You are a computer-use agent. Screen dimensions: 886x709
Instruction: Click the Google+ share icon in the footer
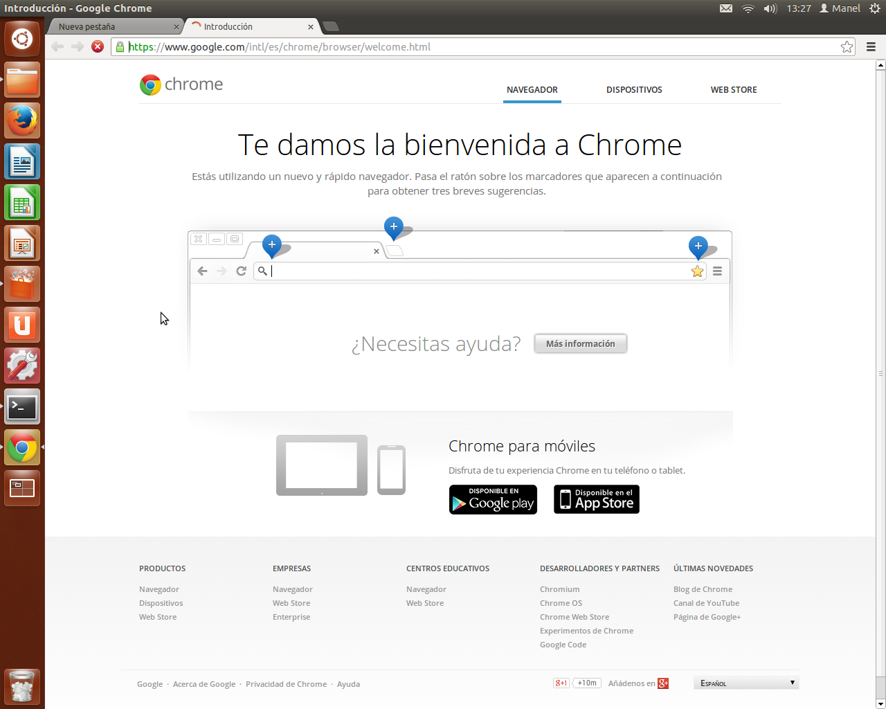point(662,683)
